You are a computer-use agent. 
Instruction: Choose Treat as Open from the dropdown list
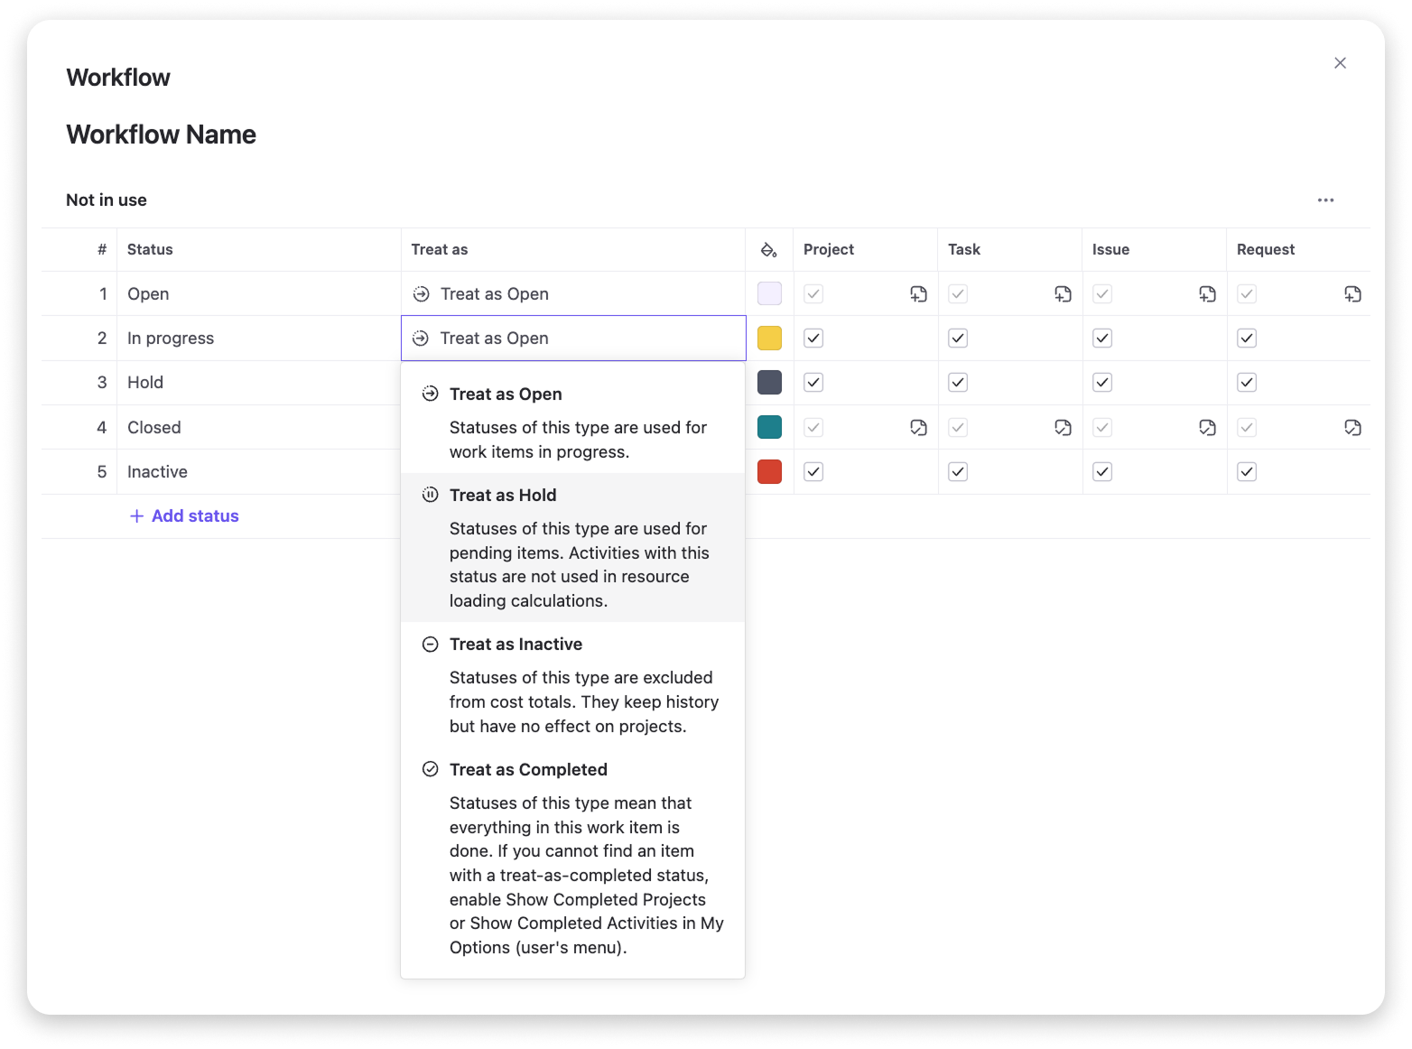pos(506,395)
